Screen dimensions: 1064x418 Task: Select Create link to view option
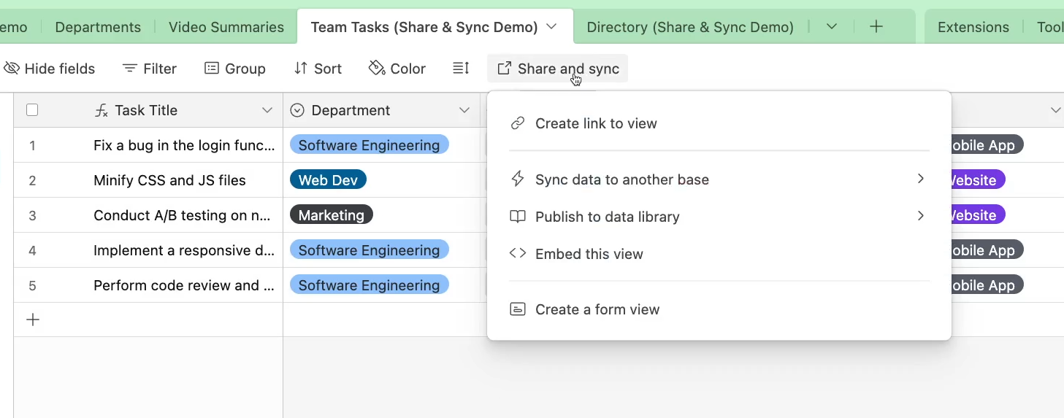click(x=596, y=123)
